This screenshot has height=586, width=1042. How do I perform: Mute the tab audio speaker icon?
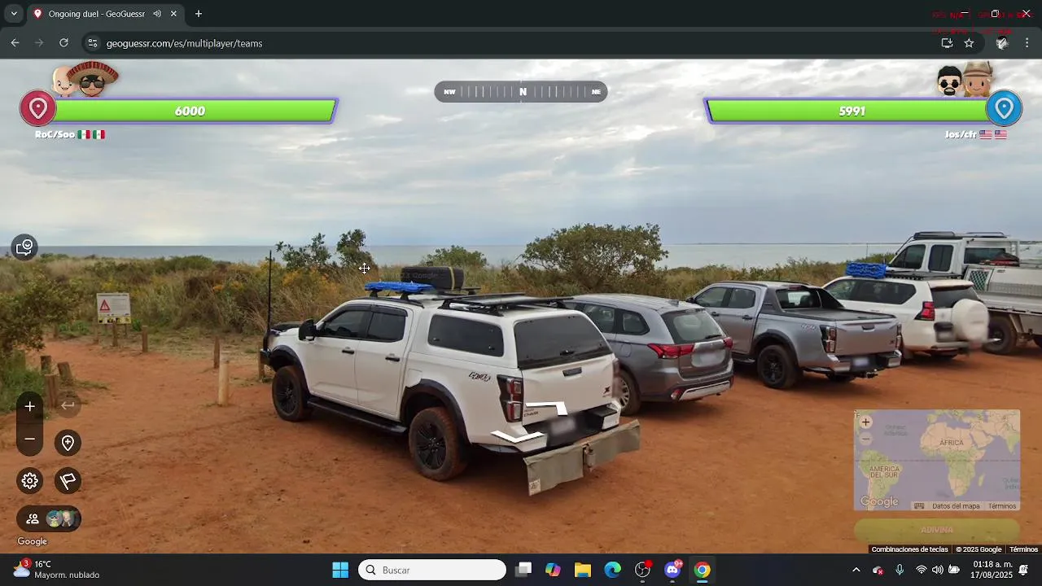[x=157, y=14]
